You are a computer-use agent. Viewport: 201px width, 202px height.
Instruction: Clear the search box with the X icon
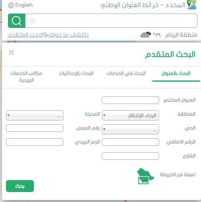[32, 21]
